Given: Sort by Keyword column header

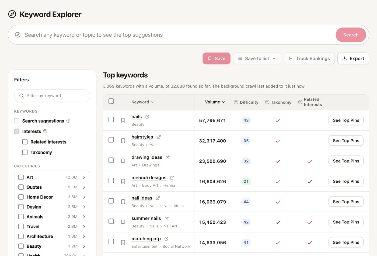Looking at the screenshot, I should tap(143, 102).
